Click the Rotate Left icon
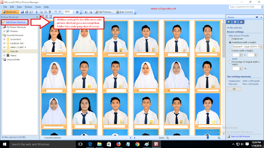The image size is (264, 148). pos(86,12)
